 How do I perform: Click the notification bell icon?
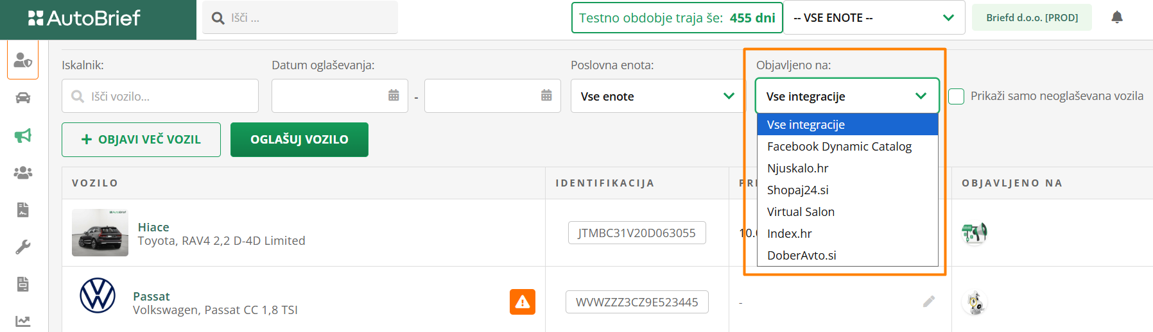click(1117, 17)
